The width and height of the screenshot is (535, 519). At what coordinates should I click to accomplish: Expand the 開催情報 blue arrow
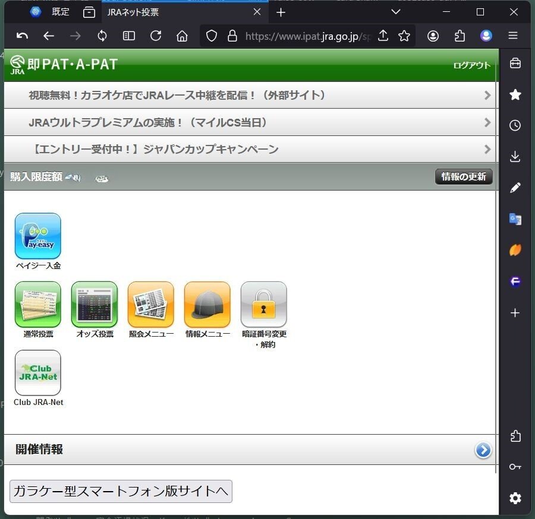[x=483, y=450]
